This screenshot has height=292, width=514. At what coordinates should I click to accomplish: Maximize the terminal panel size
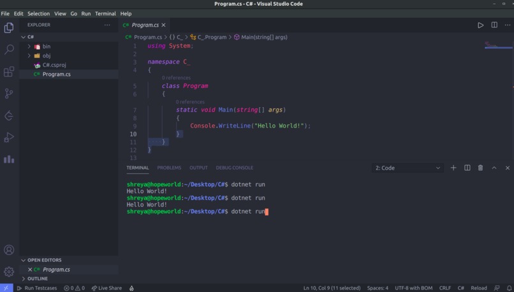(x=494, y=168)
